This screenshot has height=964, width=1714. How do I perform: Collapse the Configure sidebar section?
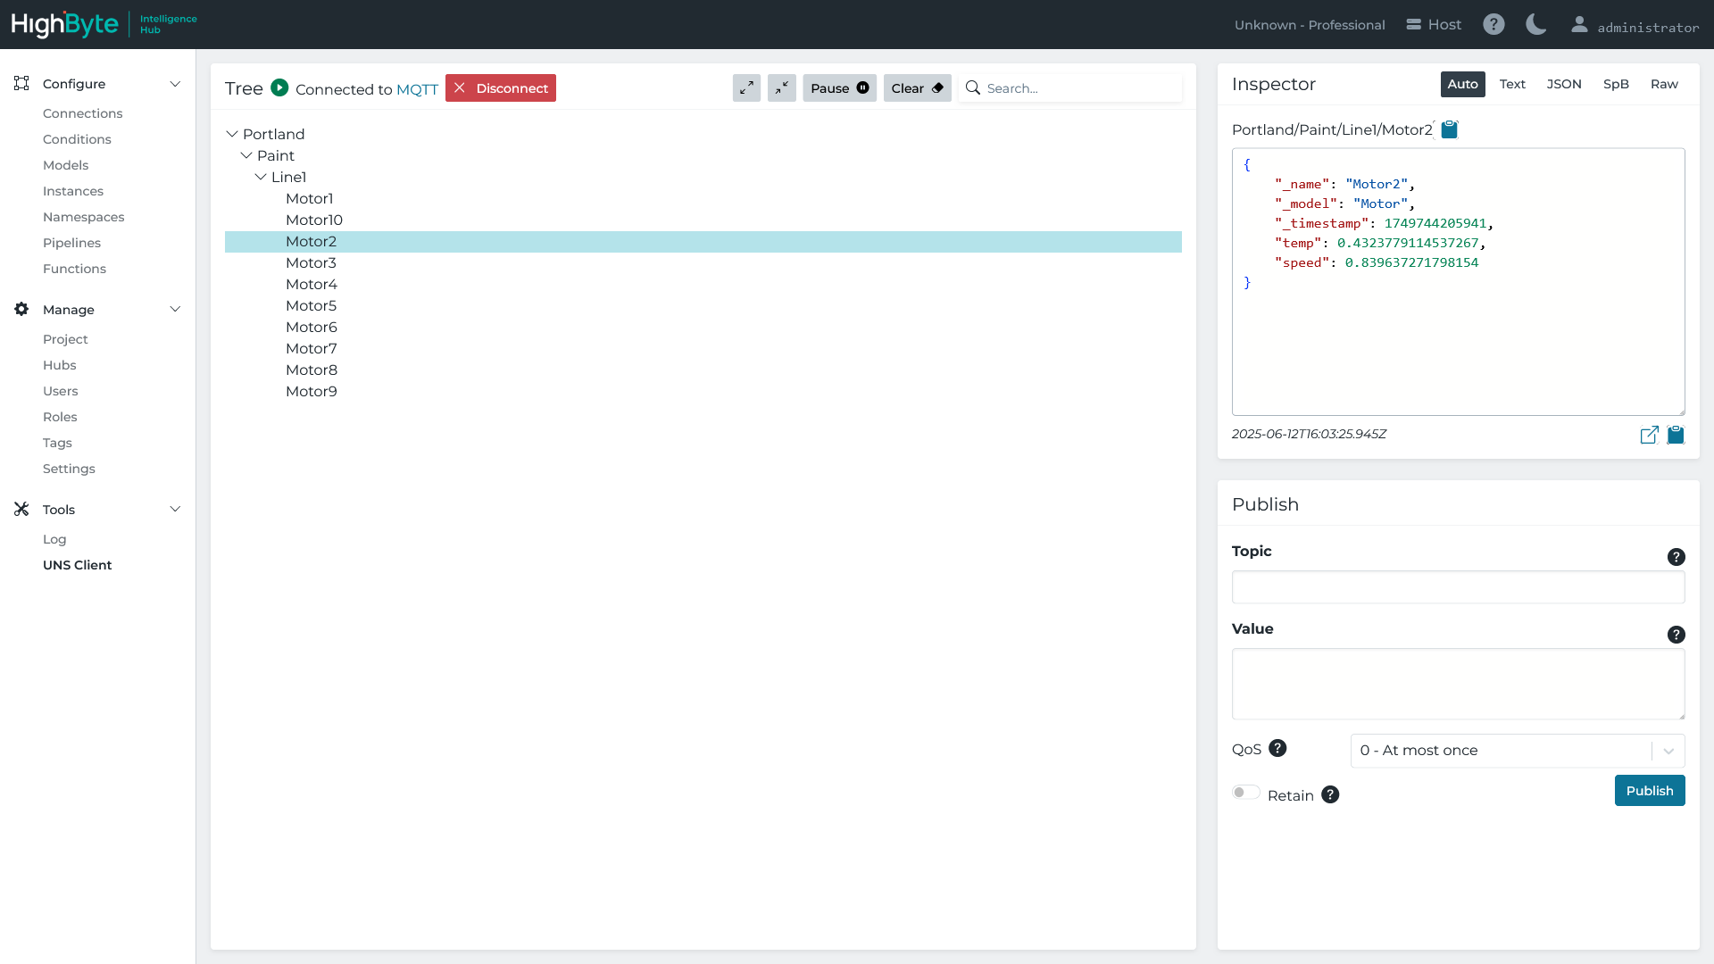[x=175, y=84]
